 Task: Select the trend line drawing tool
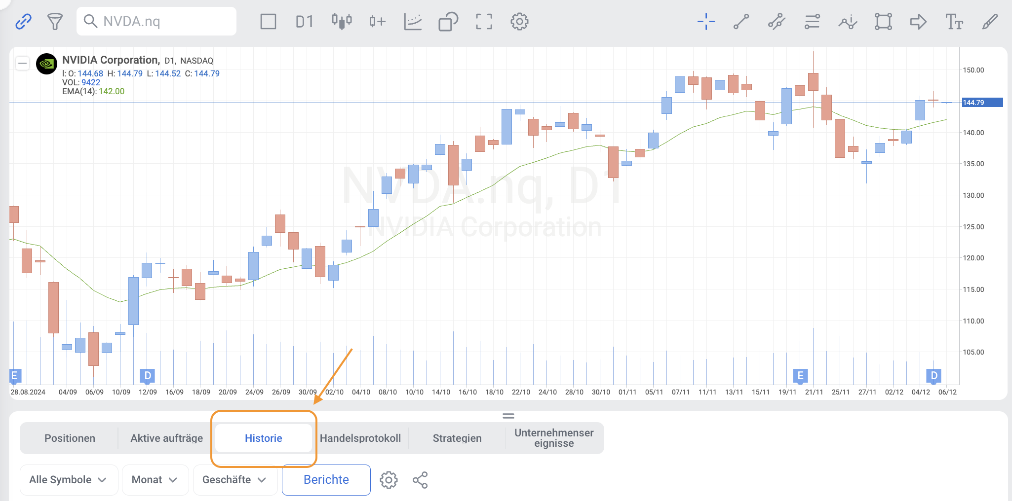click(741, 22)
